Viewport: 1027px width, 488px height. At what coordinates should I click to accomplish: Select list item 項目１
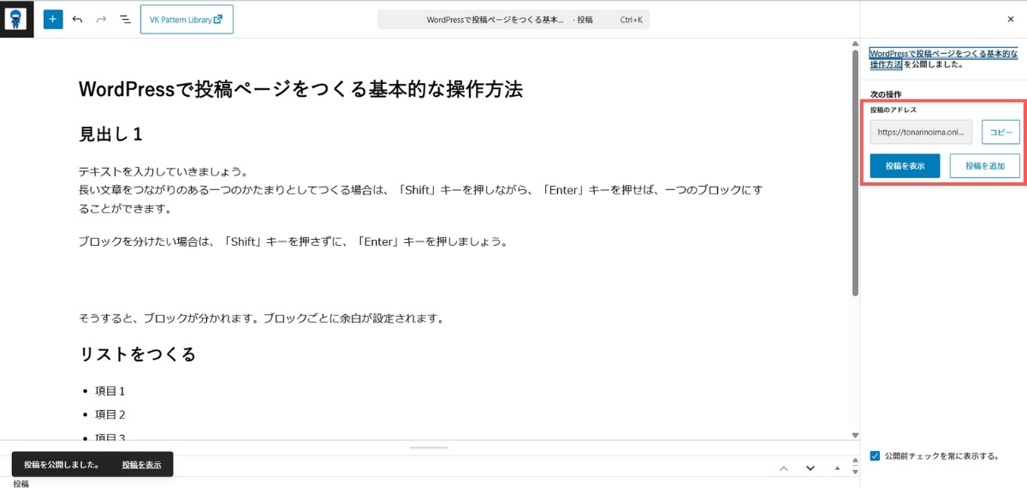click(x=110, y=391)
